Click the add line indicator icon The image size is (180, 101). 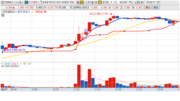pos(135,2)
